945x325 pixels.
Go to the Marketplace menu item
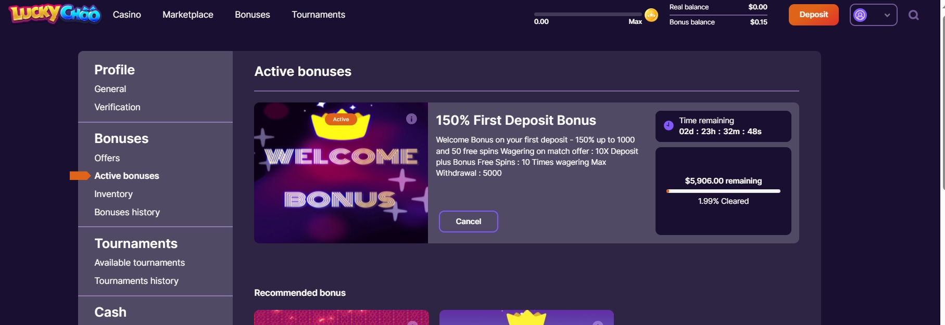[x=188, y=15]
